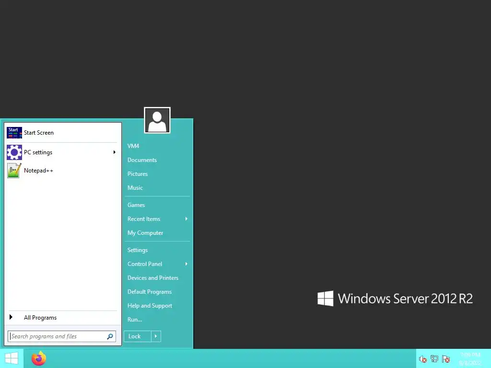This screenshot has height=368, width=491.
Task: Select the Control Panel label
Action: (145, 264)
